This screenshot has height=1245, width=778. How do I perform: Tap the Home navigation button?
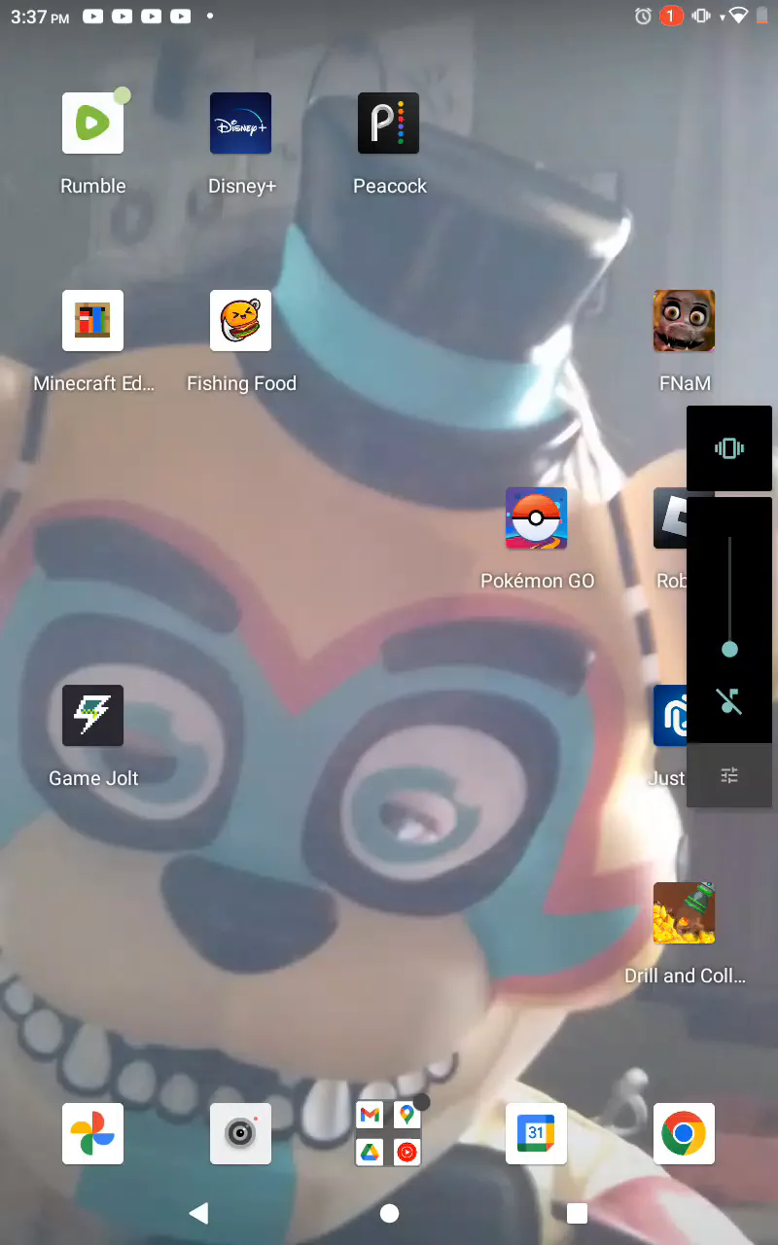click(389, 1213)
